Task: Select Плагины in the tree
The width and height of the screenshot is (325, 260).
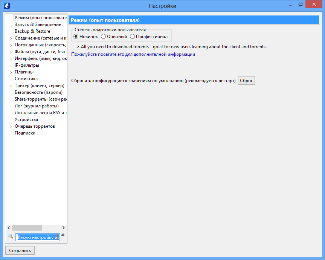Action: click(24, 72)
